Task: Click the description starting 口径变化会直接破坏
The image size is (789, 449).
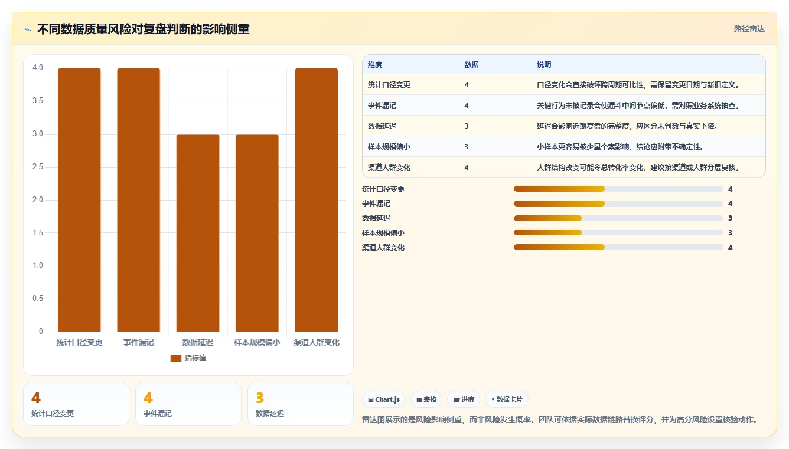Action: click(638, 85)
